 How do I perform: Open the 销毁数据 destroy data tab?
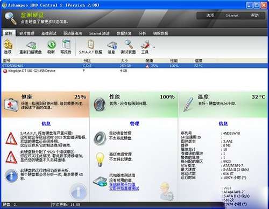(x=160, y=33)
